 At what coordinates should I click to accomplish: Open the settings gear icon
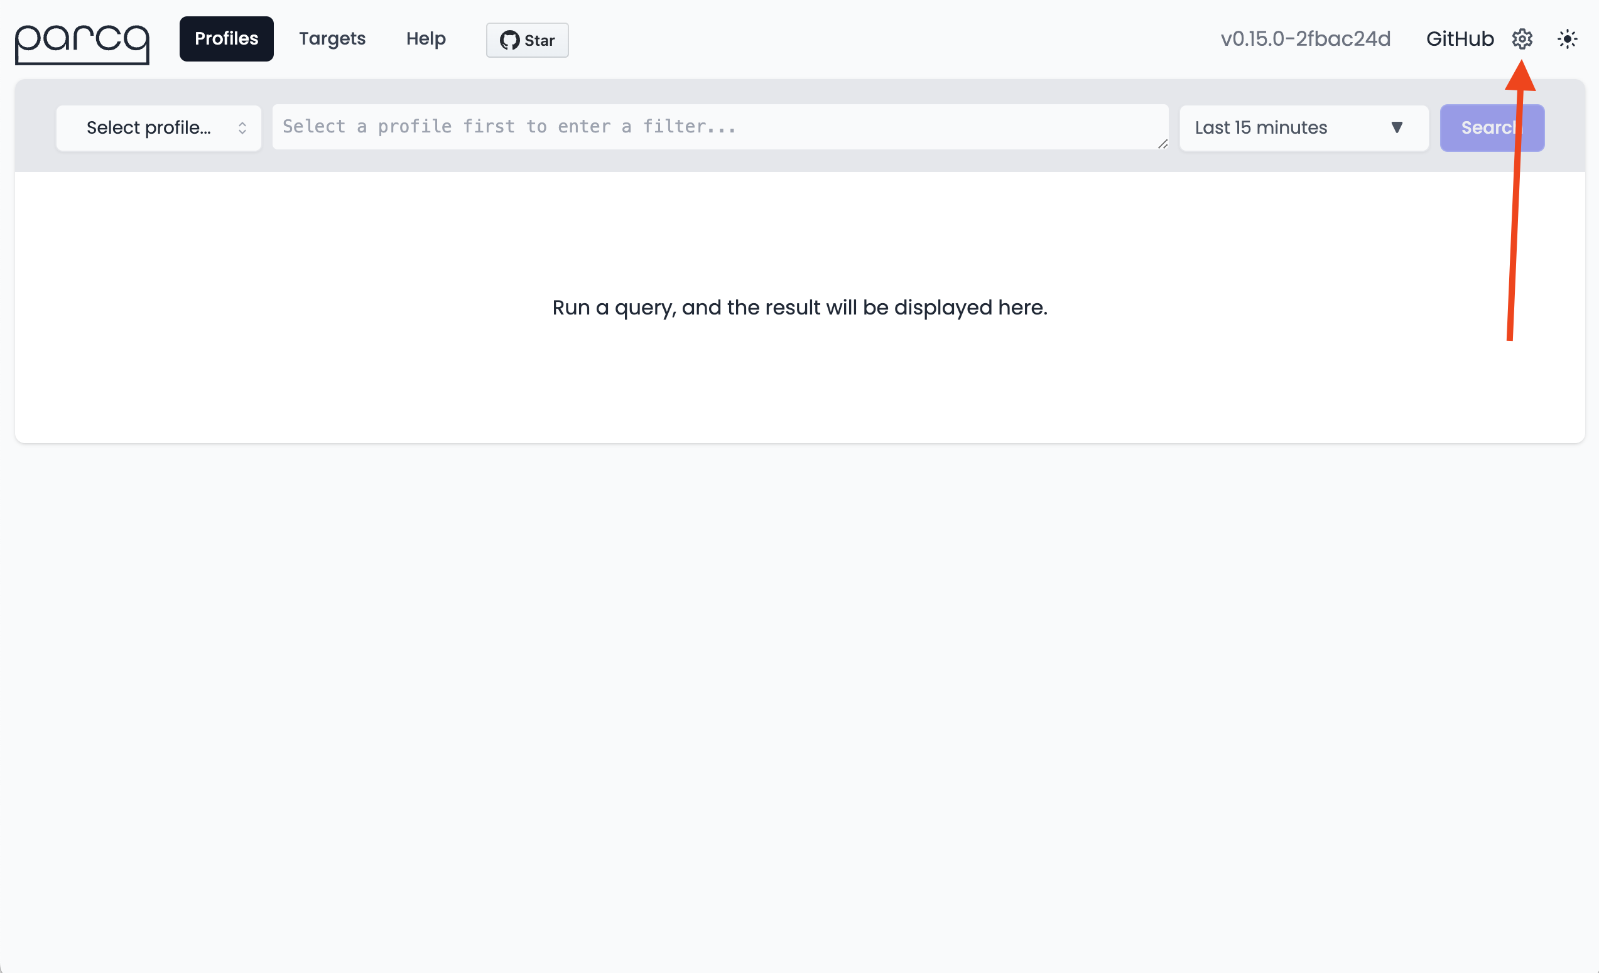(x=1522, y=39)
